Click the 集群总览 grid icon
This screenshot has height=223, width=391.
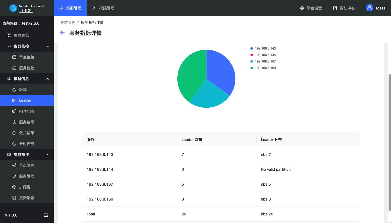9,35
